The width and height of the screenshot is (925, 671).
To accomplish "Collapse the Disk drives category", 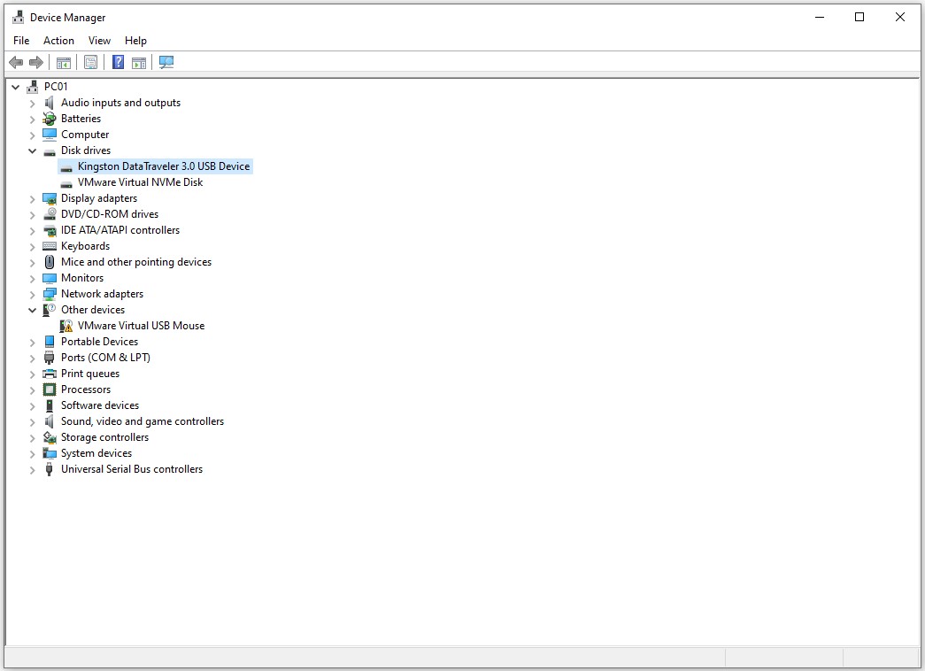I will [x=33, y=150].
